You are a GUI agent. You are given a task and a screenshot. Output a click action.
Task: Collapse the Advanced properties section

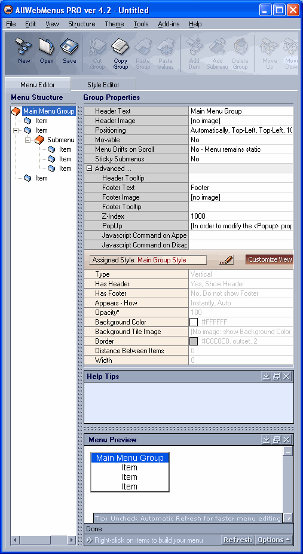(x=90, y=169)
